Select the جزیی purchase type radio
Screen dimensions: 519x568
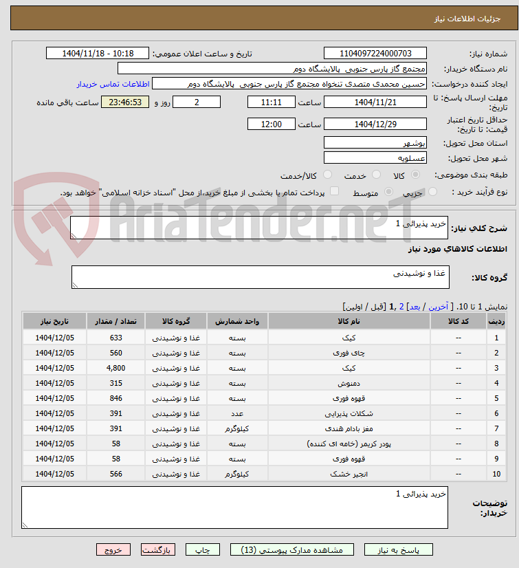click(432, 192)
